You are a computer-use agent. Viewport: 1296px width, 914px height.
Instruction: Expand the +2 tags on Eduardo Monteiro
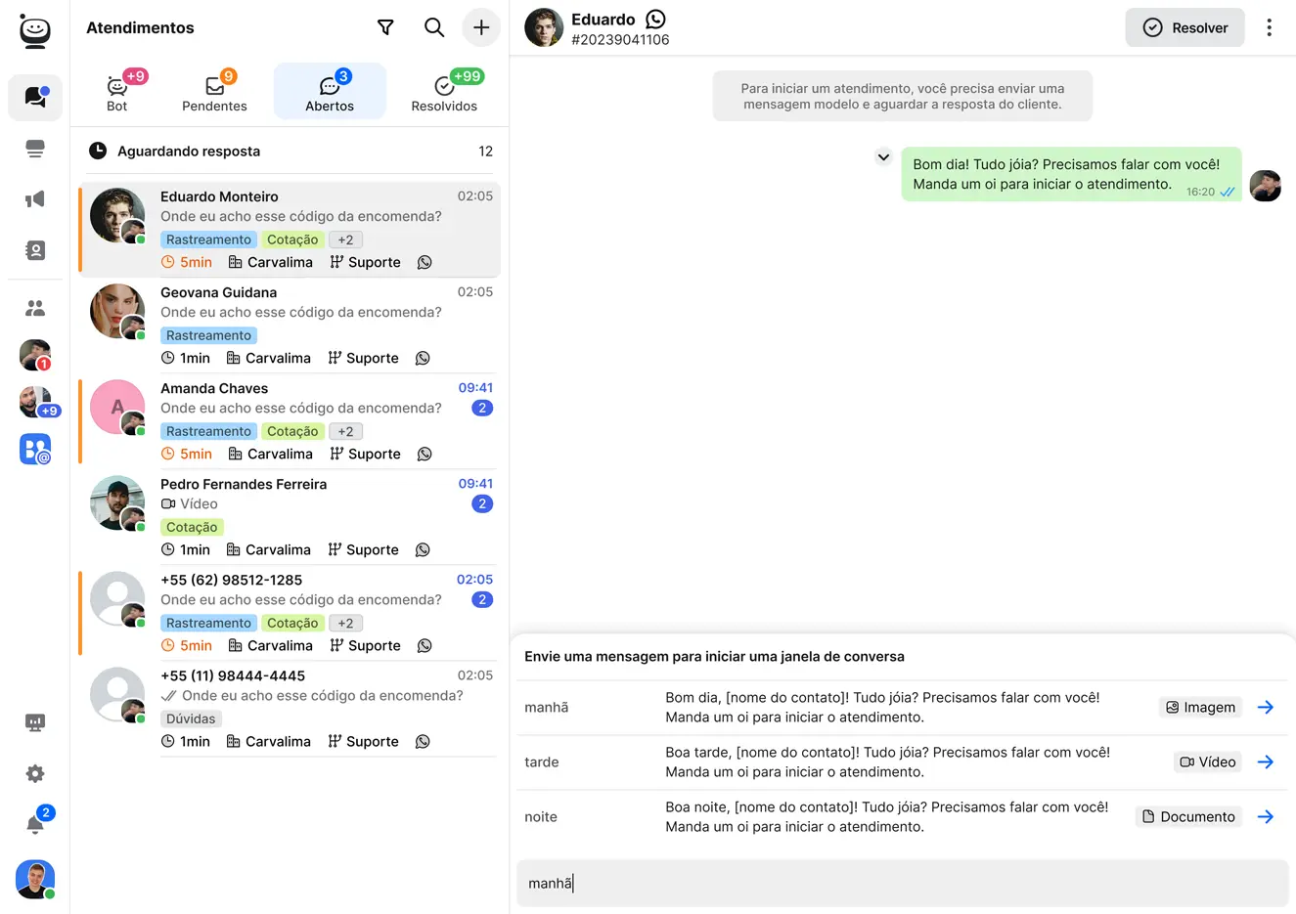pyautogui.click(x=345, y=239)
